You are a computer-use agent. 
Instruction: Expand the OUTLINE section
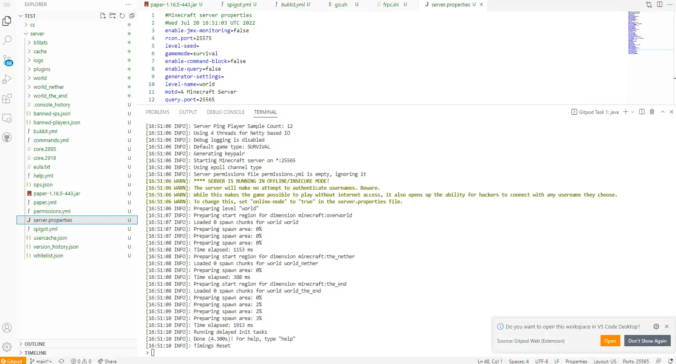click(x=35, y=344)
